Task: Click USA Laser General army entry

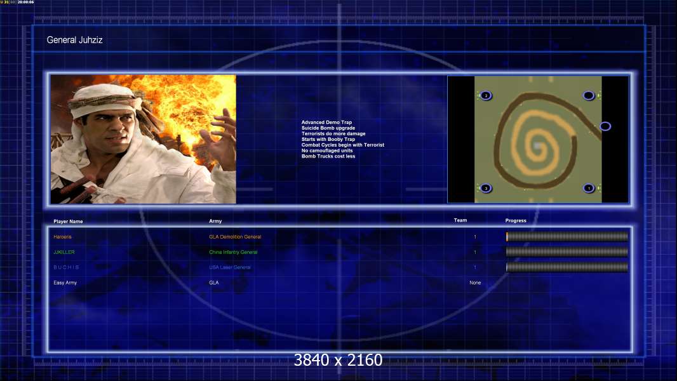Action: [230, 267]
